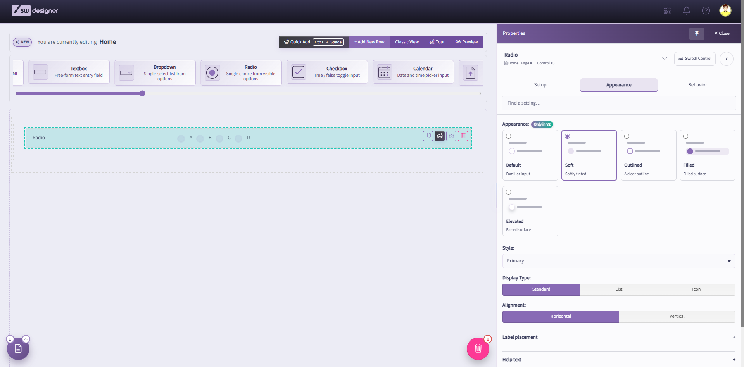Screen dimensions: 744x367
Task: Open the apps grid icon in header
Action: pos(667,11)
